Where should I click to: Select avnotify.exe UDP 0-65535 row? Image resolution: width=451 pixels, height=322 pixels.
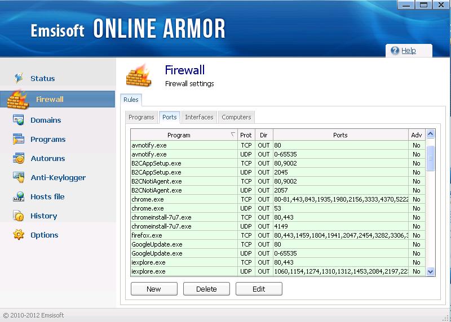tap(278, 154)
